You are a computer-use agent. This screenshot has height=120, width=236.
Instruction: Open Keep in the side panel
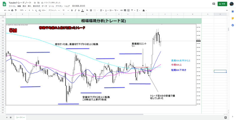[232, 18]
